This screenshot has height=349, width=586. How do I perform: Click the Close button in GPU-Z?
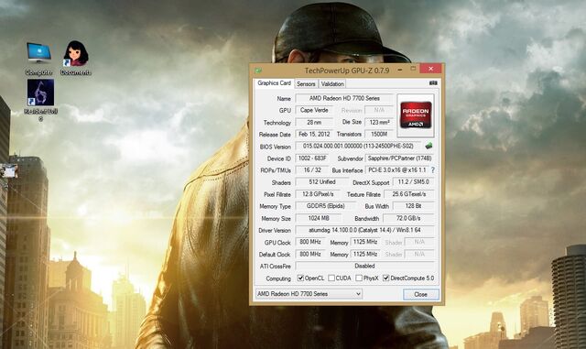[421, 294]
